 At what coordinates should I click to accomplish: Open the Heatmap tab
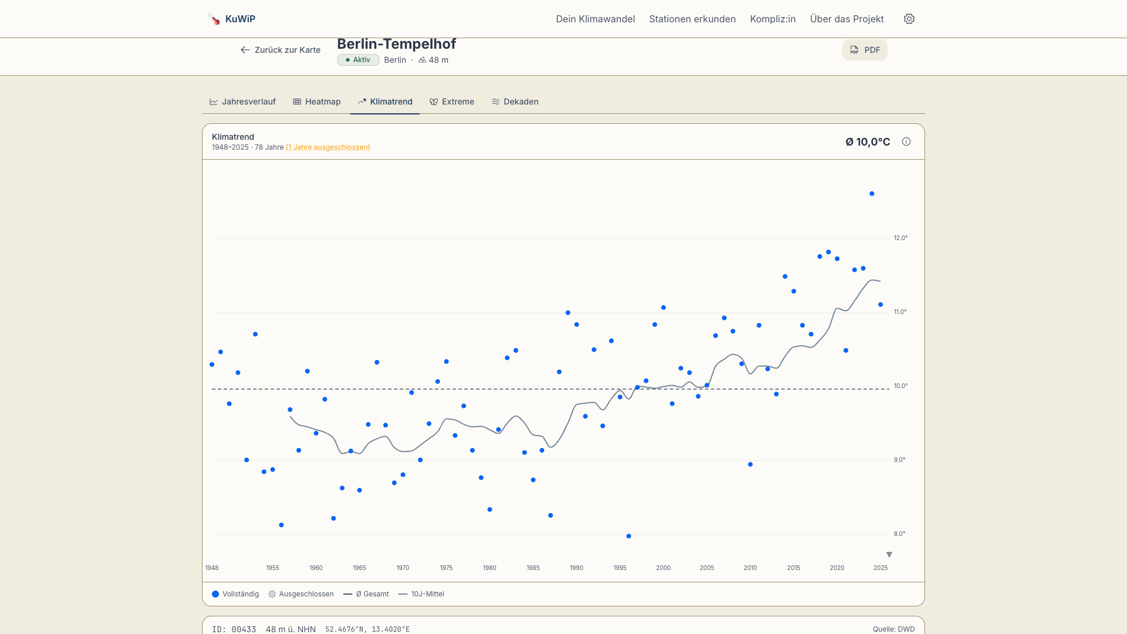pos(316,102)
